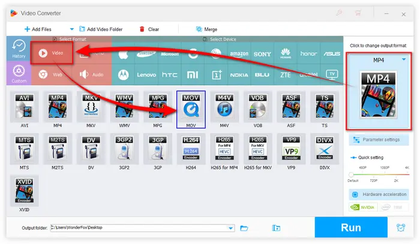The image size is (420, 244).
Task: Pick the ASF format icon
Action: tap(291, 107)
